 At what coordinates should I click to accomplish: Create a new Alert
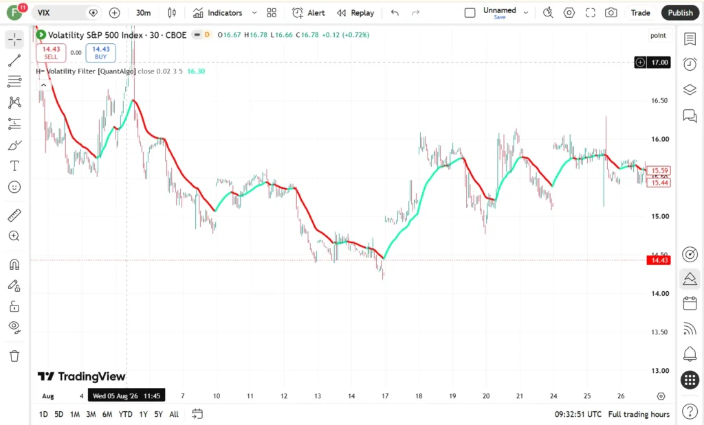[309, 13]
